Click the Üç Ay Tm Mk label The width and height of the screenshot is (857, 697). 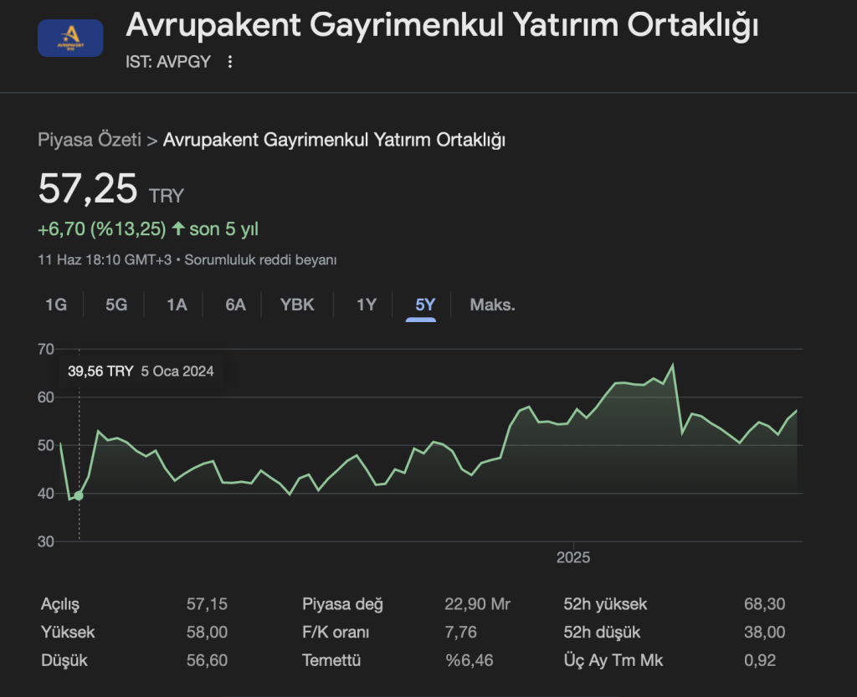pyautogui.click(x=613, y=660)
